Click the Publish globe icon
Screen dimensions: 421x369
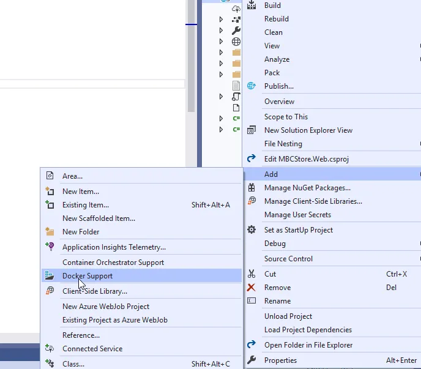251,86
